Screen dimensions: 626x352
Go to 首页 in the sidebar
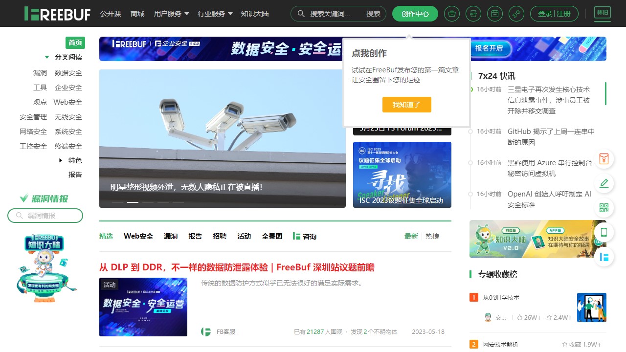tap(75, 43)
